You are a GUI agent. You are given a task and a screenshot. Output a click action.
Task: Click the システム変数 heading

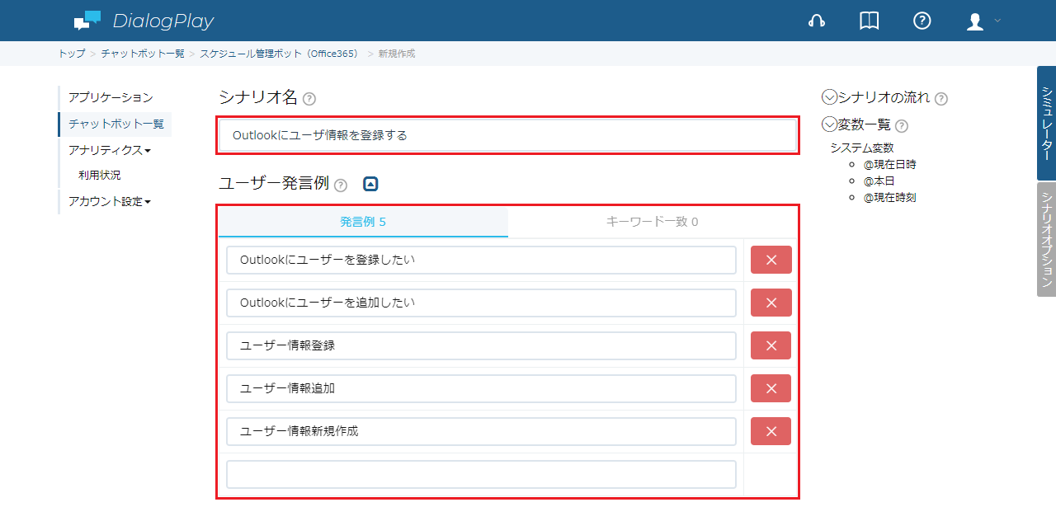point(862,148)
